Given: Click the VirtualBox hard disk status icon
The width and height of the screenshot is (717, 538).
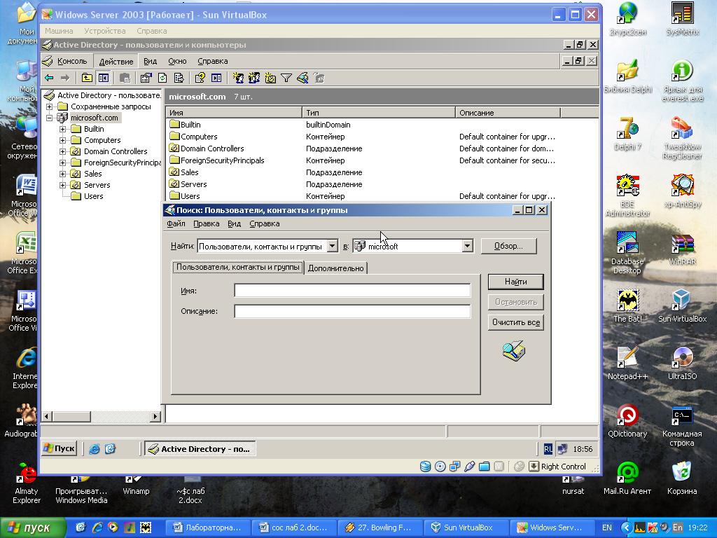Looking at the screenshot, I should pos(425,467).
